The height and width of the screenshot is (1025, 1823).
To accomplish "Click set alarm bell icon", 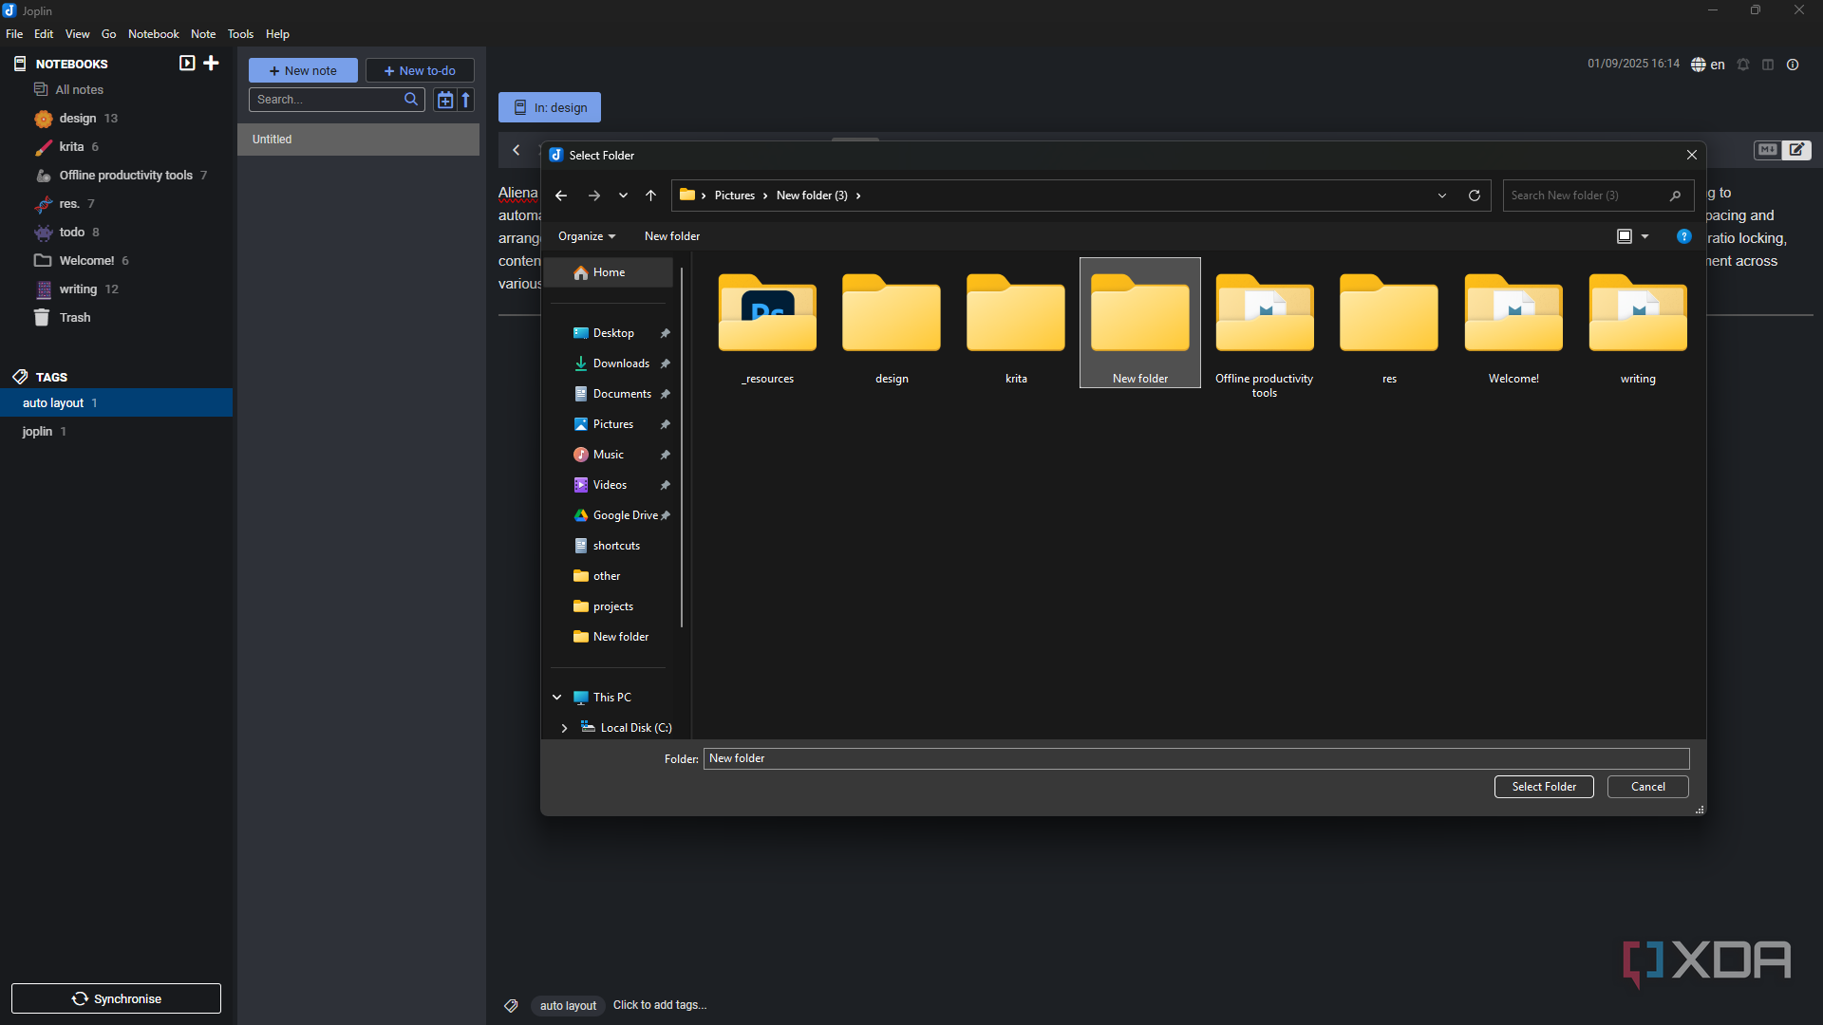I will [x=1743, y=65].
